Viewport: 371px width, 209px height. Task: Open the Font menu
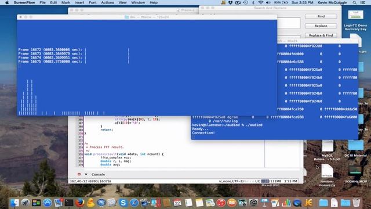(x=93, y=2)
